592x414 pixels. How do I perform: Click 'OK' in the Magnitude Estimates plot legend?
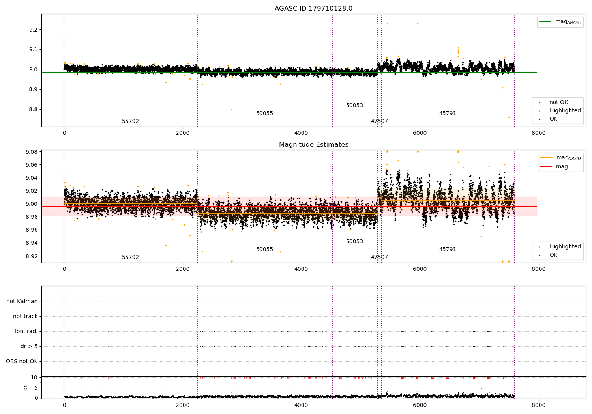549,255
